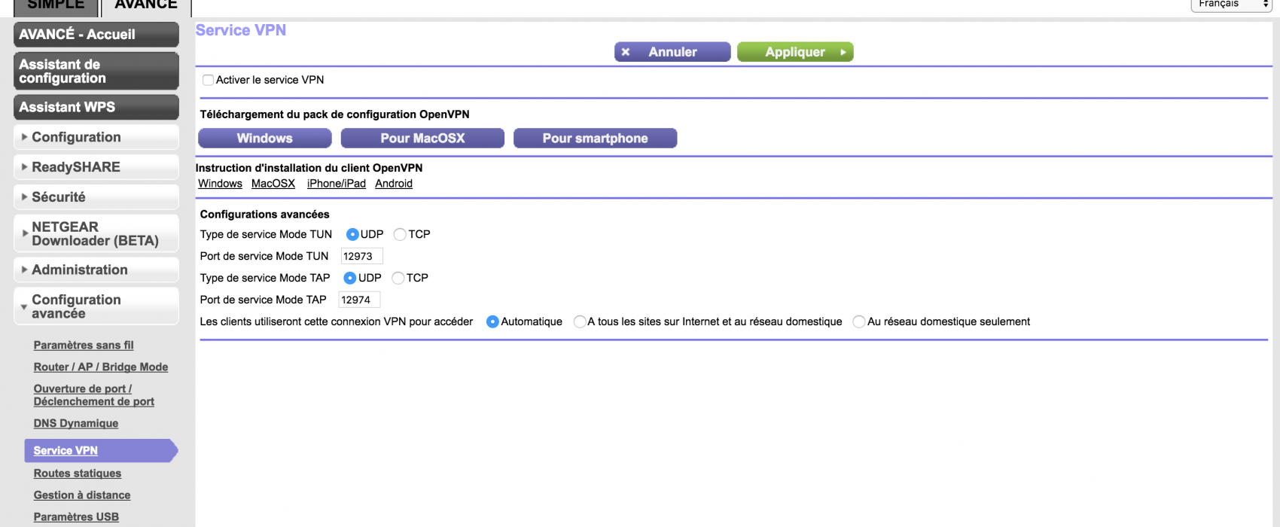Open Assistant de configuration
Image resolution: width=1280 pixels, height=527 pixels.
tap(96, 72)
